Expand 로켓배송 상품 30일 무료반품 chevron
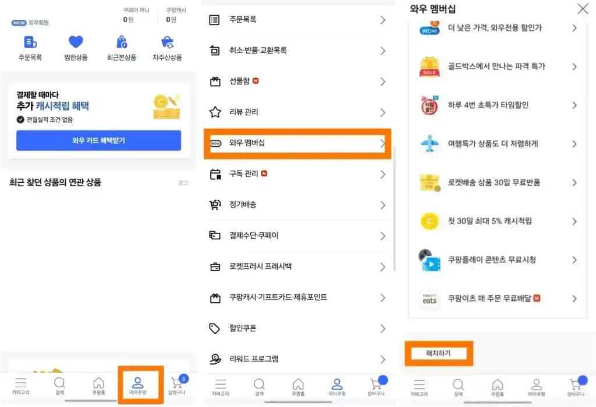596x407 pixels. click(x=574, y=183)
